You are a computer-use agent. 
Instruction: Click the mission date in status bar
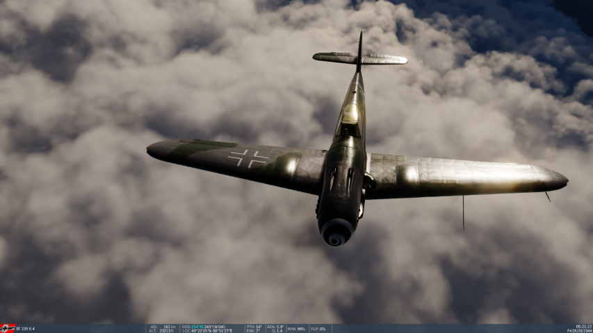point(579,331)
